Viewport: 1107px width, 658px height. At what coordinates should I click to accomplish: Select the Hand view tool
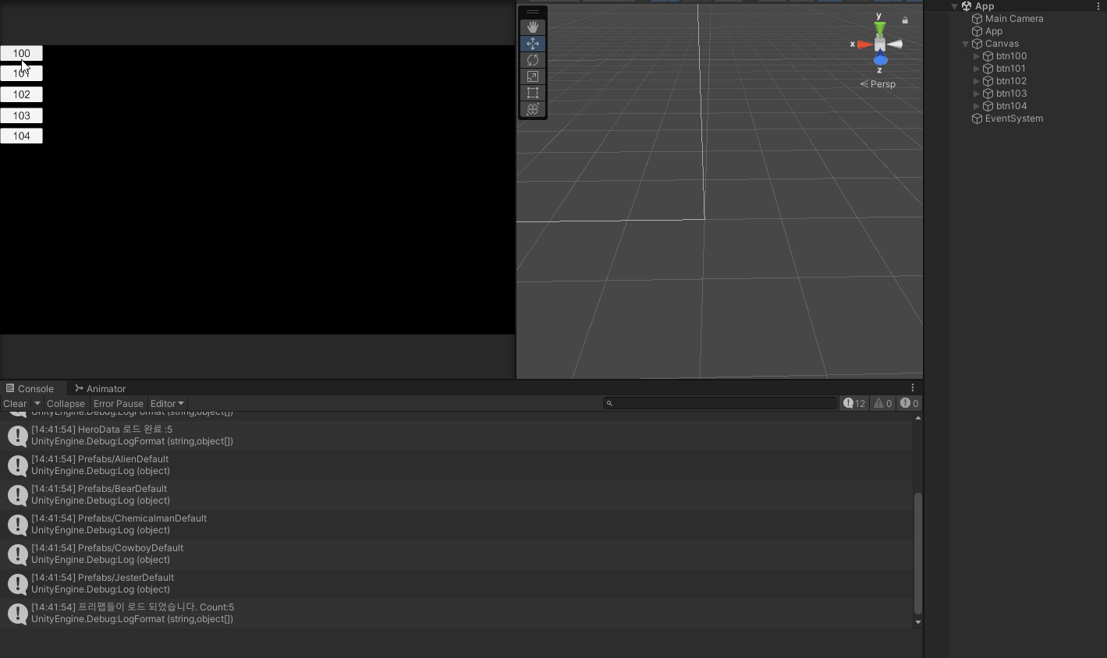[x=533, y=27]
